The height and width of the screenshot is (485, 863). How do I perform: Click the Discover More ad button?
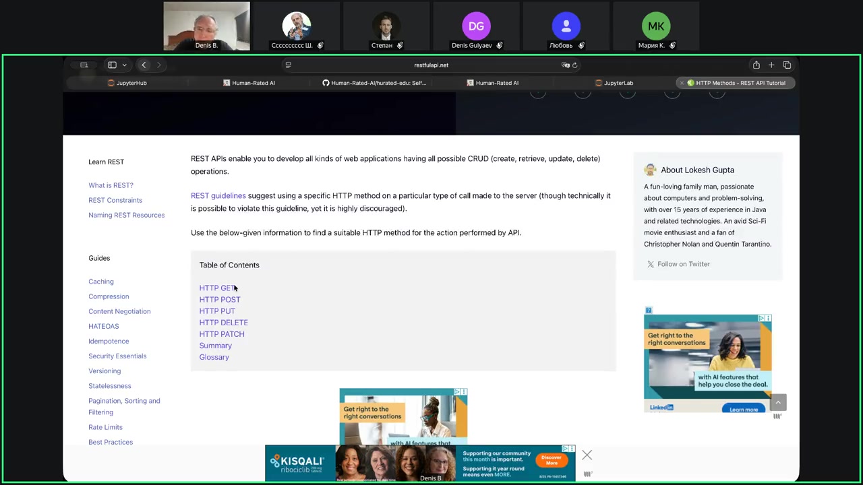coord(551,459)
